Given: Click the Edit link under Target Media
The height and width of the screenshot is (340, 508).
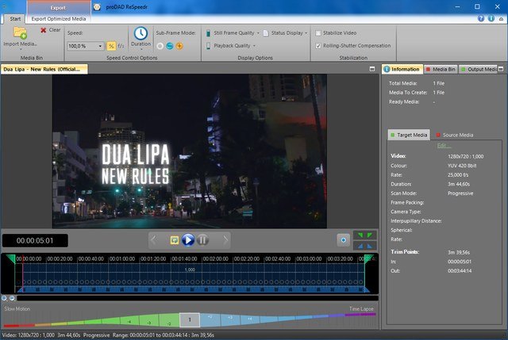Looking at the screenshot, I should [444, 146].
